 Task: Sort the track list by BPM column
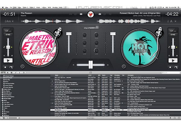click(x=99, y=75)
